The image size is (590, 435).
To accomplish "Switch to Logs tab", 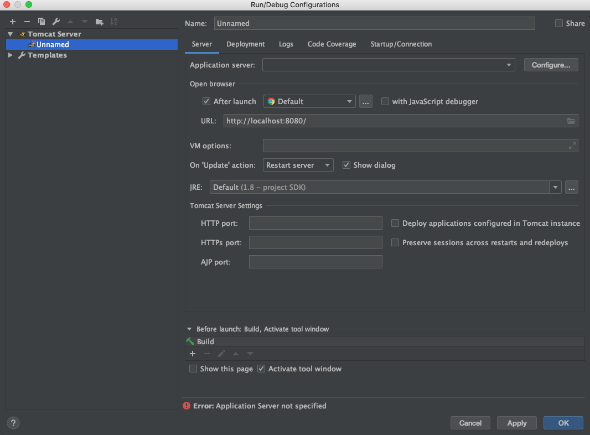I will [286, 44].
